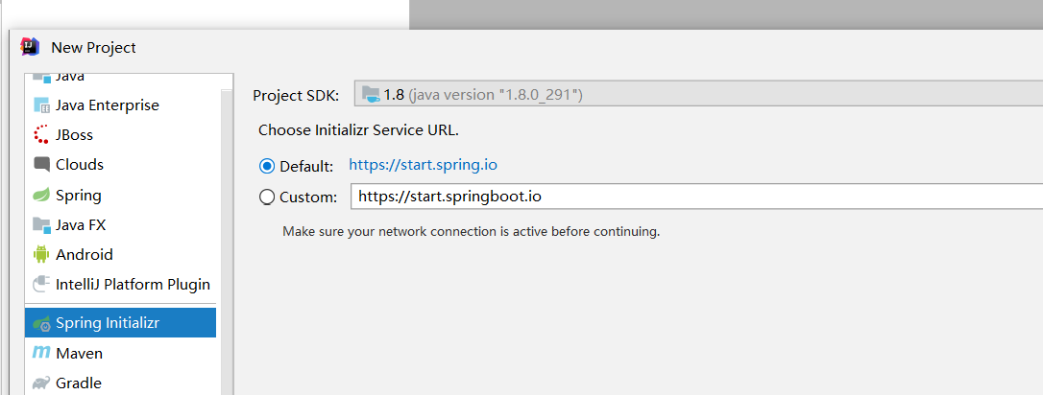Click the Spring Initializr icon

click(42, 323)
